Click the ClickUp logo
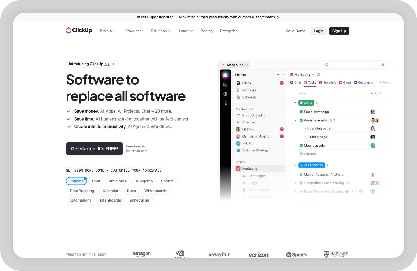 [79, 30]
